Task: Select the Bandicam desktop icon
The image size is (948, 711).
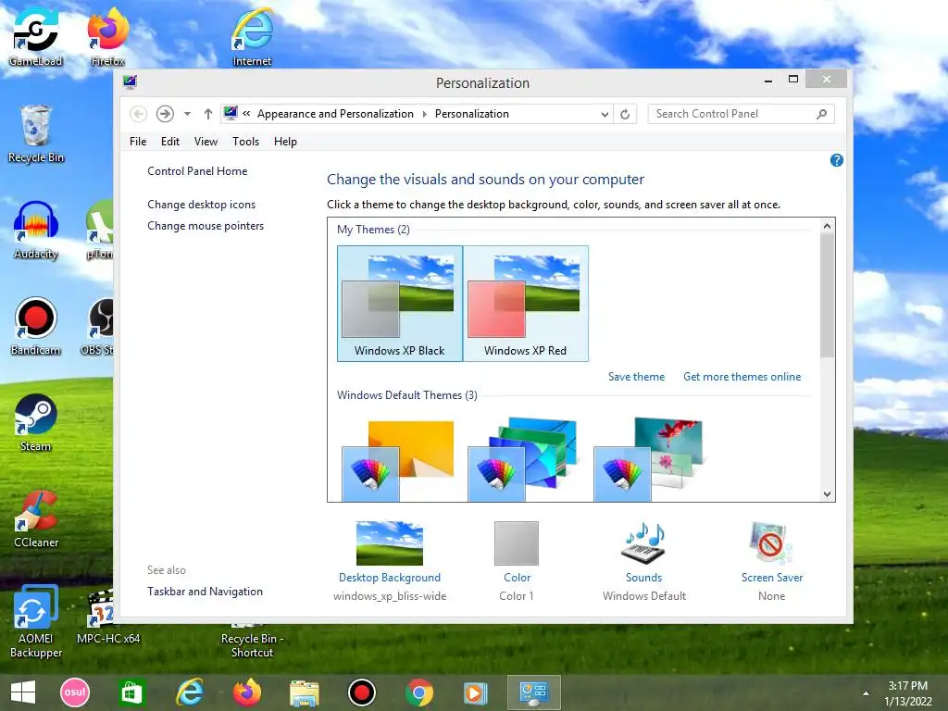Action: click(x=36, y=326)
